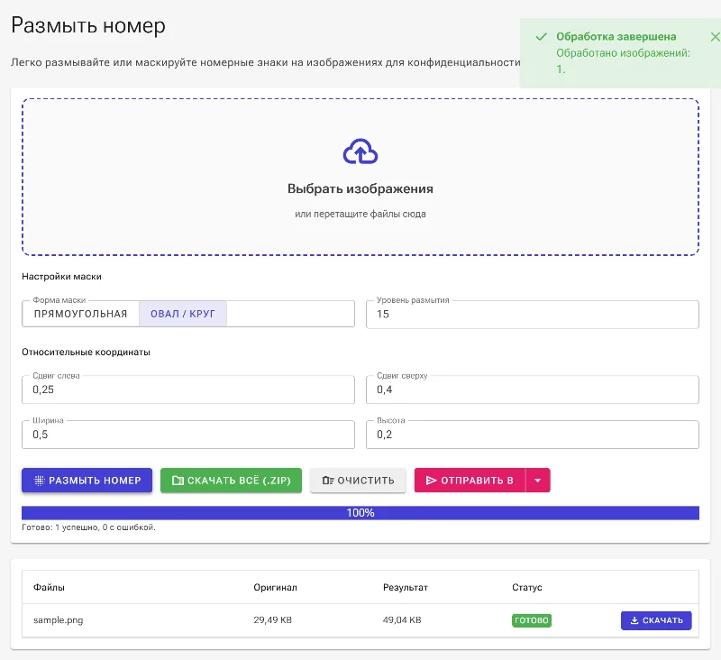Click the 100% progress bar
The width and height of the screenshot is (721, 660).
360,513
